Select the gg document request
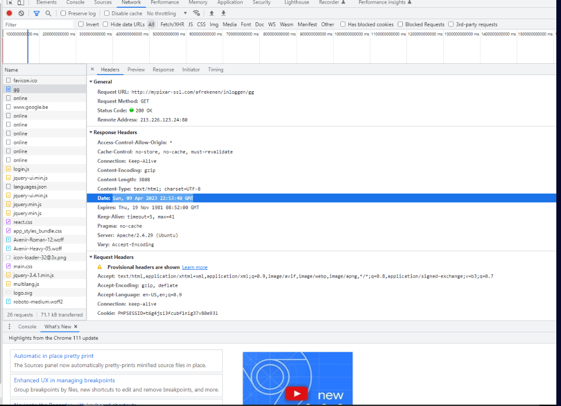The width and height of the screenshot is (561, 406). click(45, 90)
